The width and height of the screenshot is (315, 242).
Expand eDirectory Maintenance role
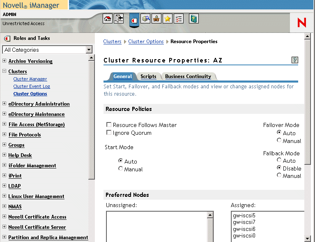click(4, 113)
